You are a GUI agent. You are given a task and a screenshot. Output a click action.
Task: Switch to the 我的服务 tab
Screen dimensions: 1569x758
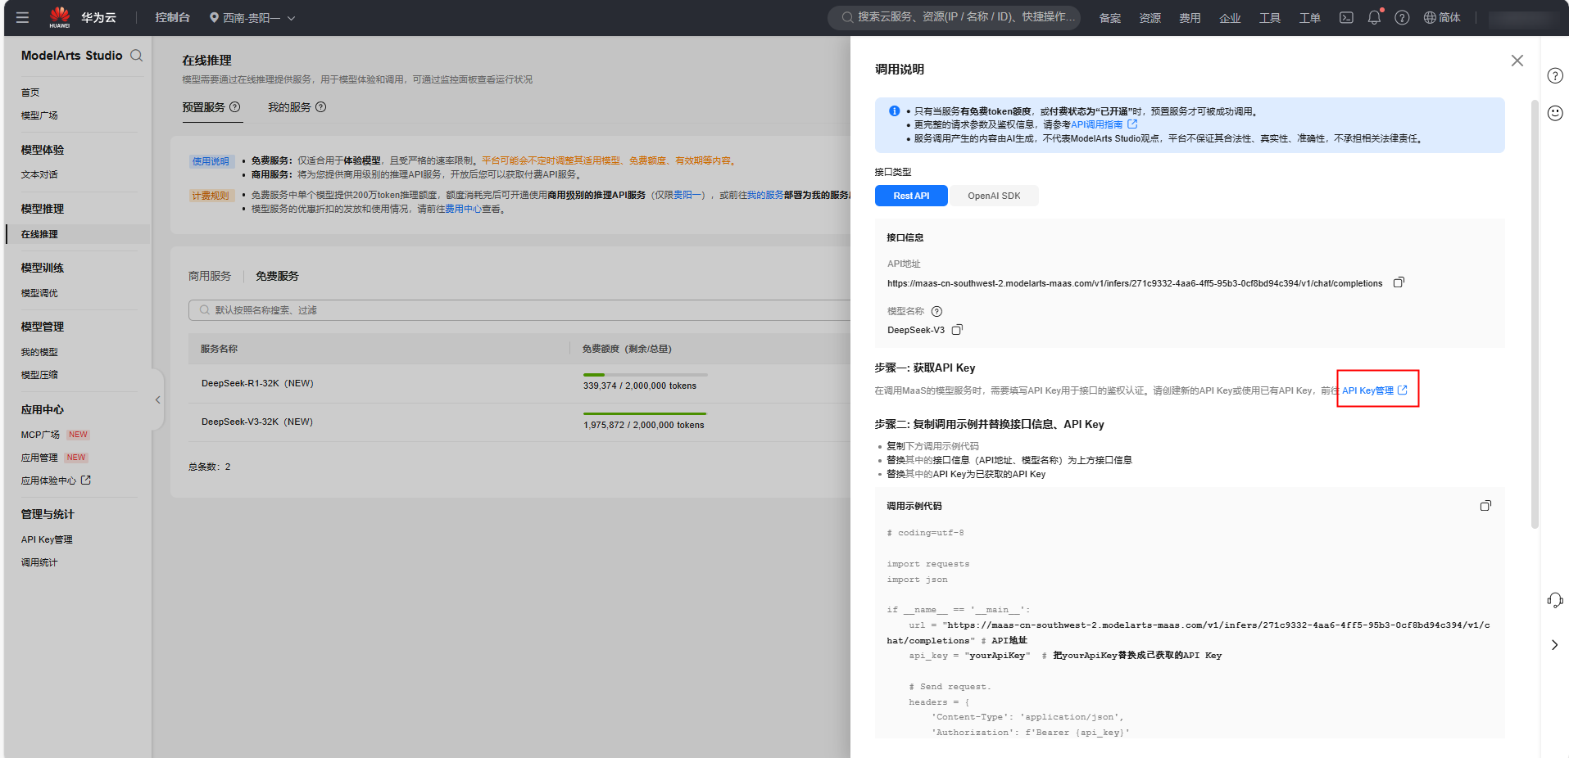(x=289, y=107)
